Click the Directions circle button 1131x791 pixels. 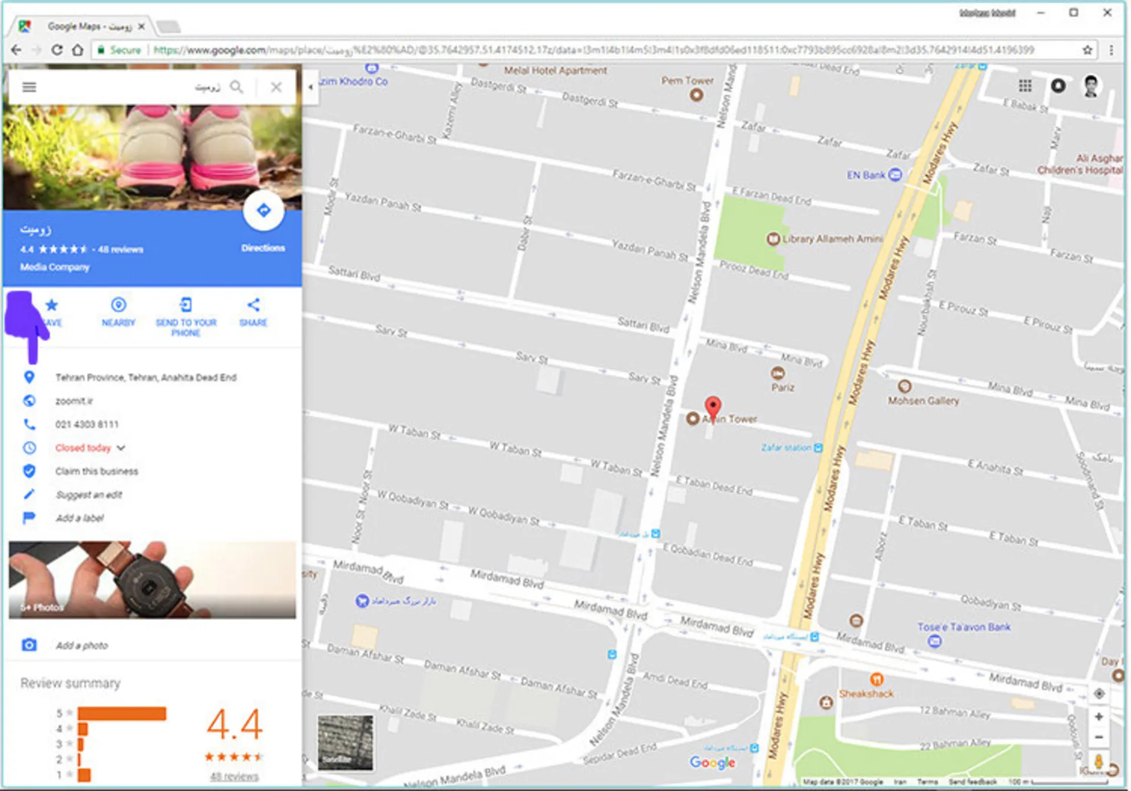click(263, 210)
